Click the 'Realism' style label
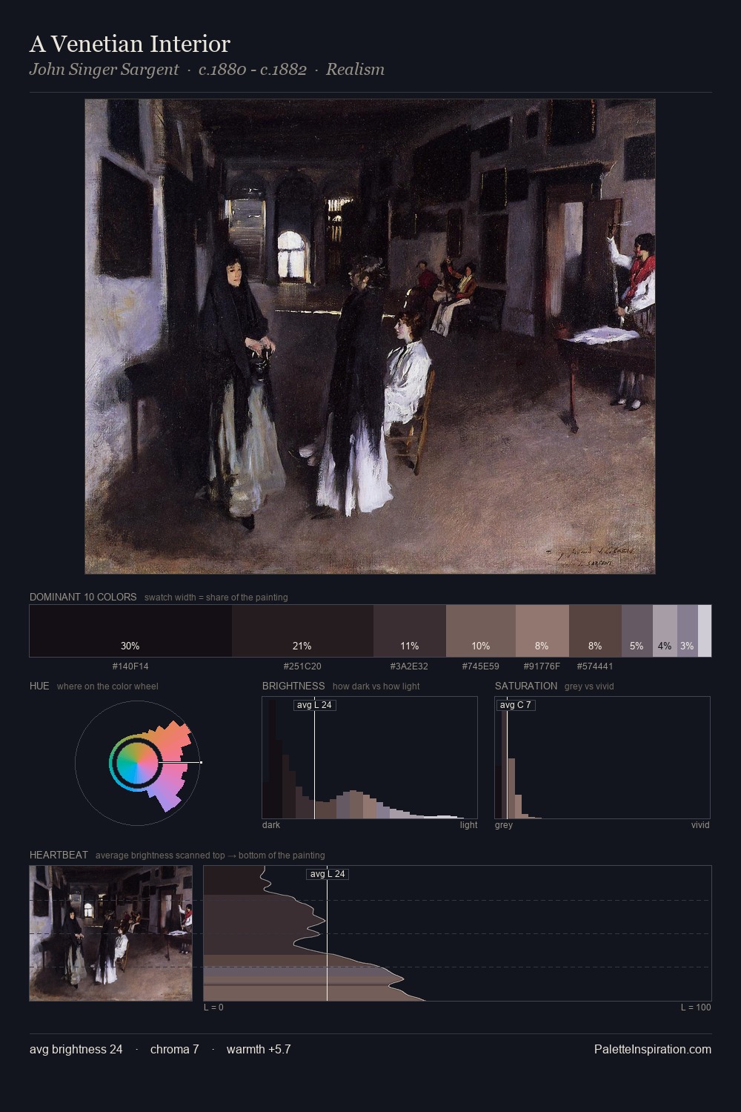 (355, 70)
